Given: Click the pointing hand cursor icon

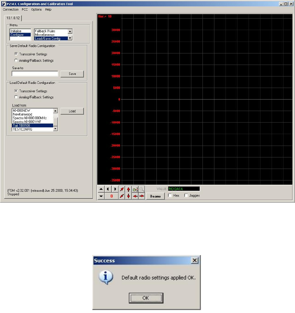Looking at the screenshot, I should [x=135, y=189].
